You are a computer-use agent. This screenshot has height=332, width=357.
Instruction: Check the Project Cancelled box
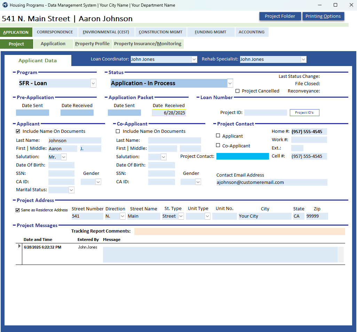[237, 91]
